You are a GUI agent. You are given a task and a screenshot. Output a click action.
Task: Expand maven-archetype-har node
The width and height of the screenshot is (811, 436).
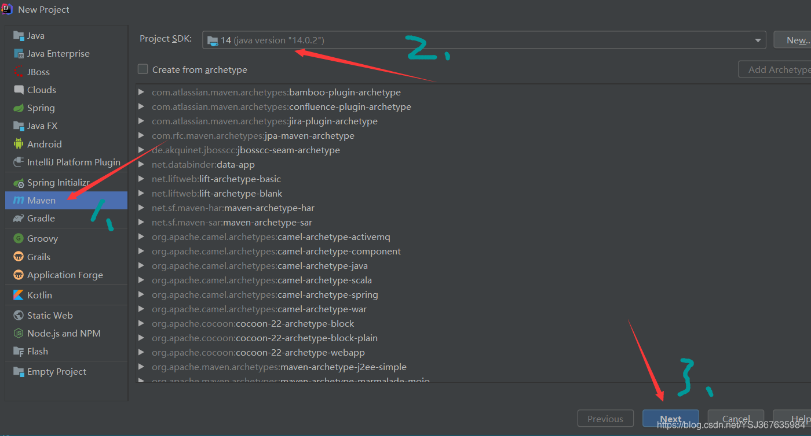141,208
